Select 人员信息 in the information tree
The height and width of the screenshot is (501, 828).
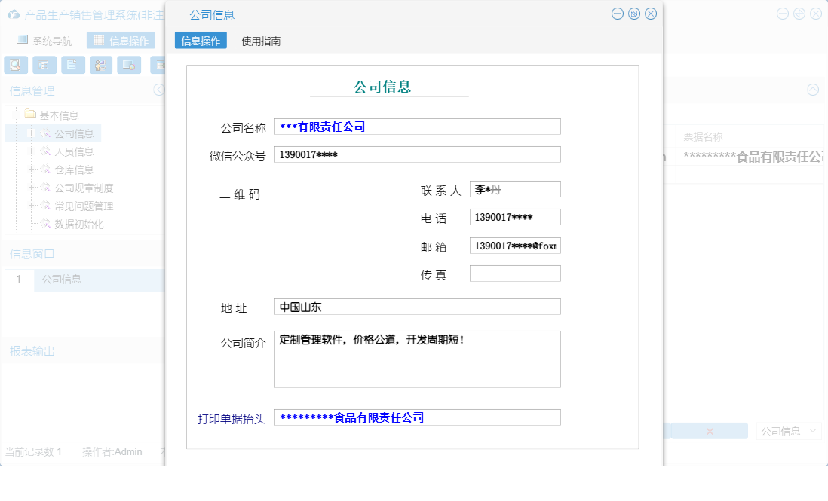pyautogui.click(x=74, y=151)
